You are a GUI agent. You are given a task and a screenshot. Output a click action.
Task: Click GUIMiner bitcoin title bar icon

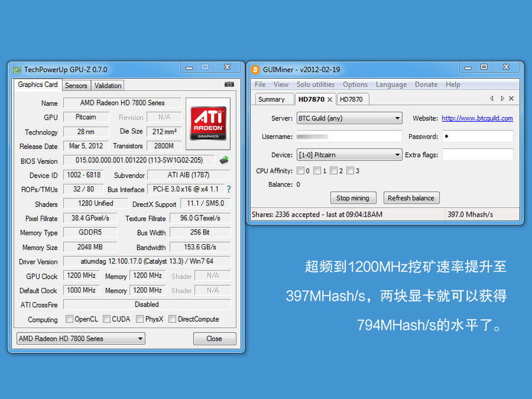pyautogui.click(x=255, y=70)
